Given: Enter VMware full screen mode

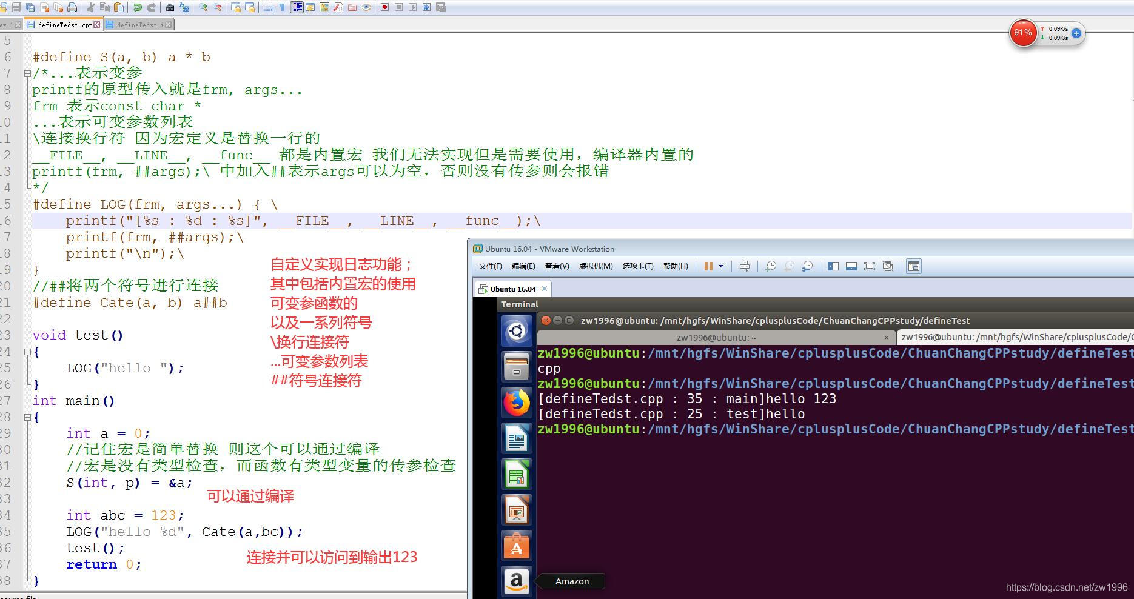Looking at the screenshot, I should coord(870,266).
